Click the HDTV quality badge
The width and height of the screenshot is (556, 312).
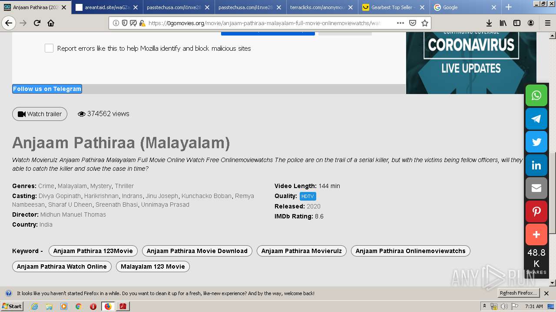click(308, 196)
